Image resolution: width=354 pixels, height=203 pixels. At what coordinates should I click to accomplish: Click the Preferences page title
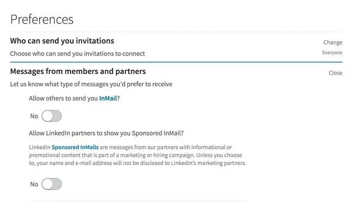(42, 19)
